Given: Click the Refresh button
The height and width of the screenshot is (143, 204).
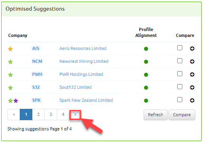Looking at the screenshot, I should tap(155, 115).
